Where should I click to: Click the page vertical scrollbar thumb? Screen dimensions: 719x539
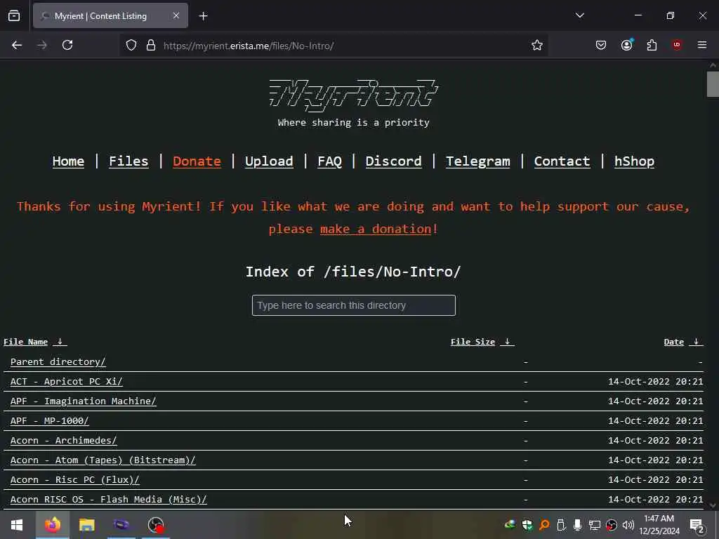713,84
